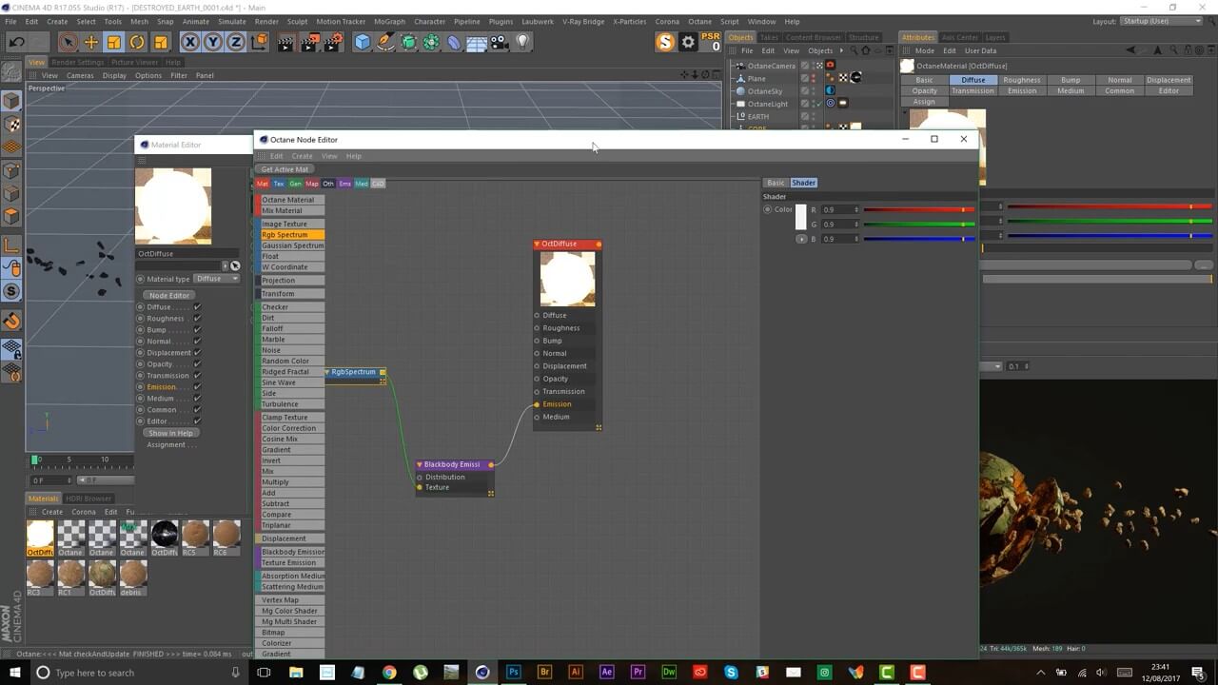Click the Undo arrow icon in toolbar
The width and height of the screenshot is (1218, 685).
click(x=16, y=42)
